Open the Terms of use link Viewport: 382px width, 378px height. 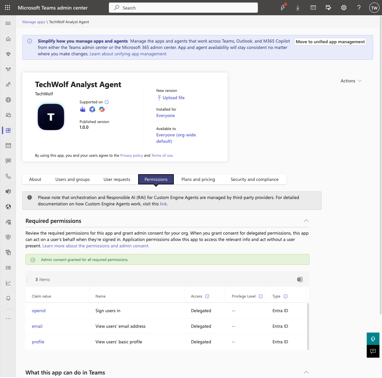pos(162,155)
